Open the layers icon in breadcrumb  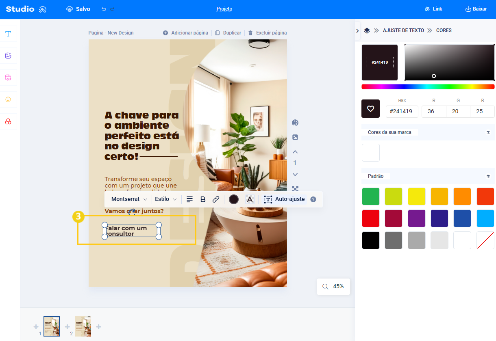pyautogui.click(x=367, y=30)
